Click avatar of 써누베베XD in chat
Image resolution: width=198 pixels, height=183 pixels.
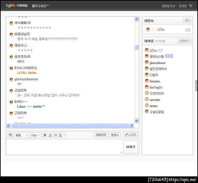[x=11, y=23]
